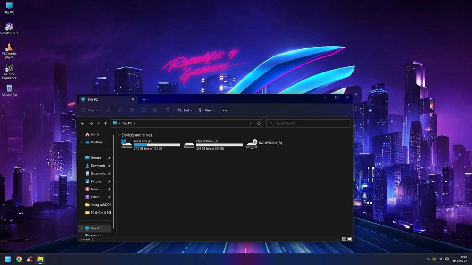
Task: Switch to details view icon in status bar
Action: [x=344, y=239]
